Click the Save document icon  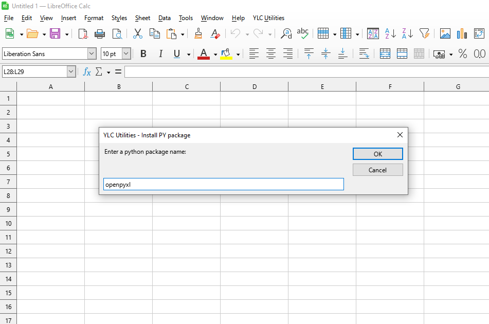tap(55, 34)
